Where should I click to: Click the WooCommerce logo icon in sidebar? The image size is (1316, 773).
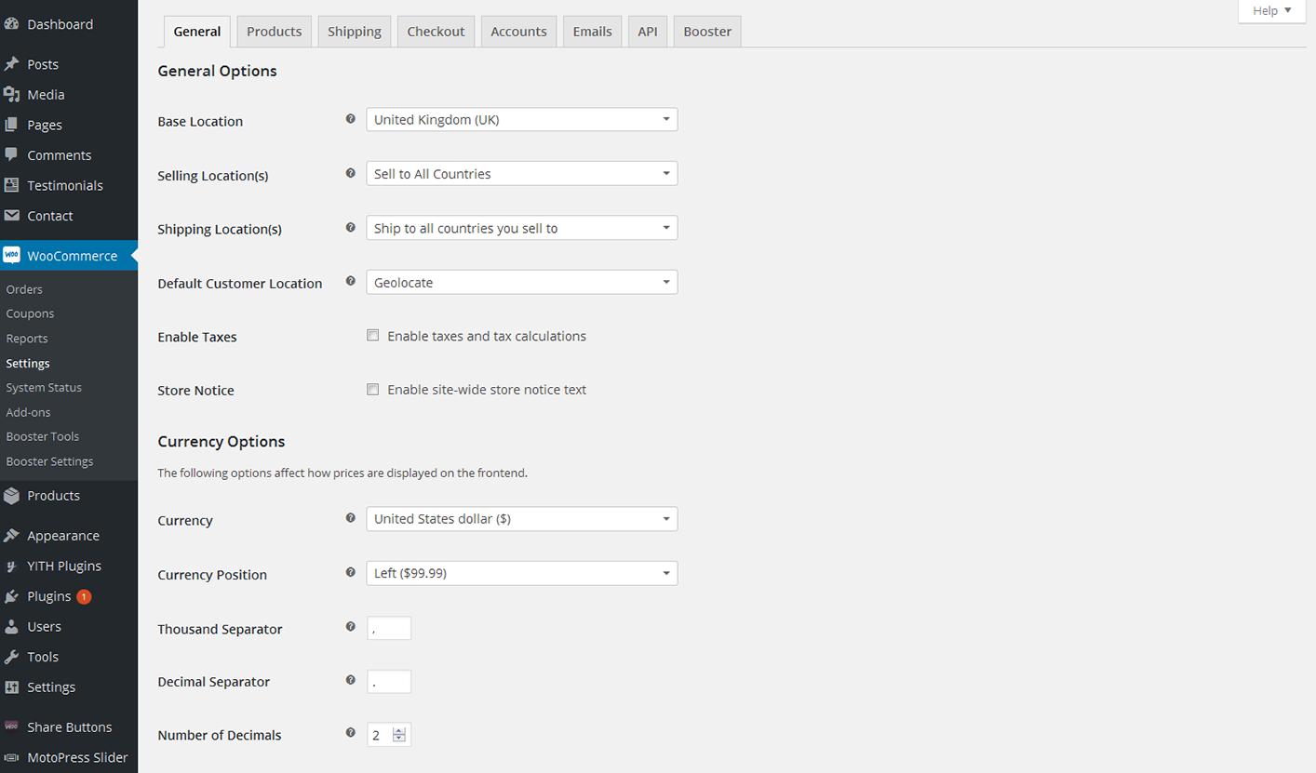coord(12,256)
